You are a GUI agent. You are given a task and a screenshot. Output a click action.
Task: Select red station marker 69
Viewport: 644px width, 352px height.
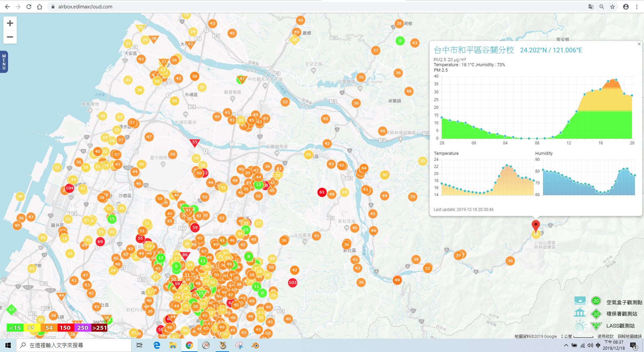tap(100, 241)
